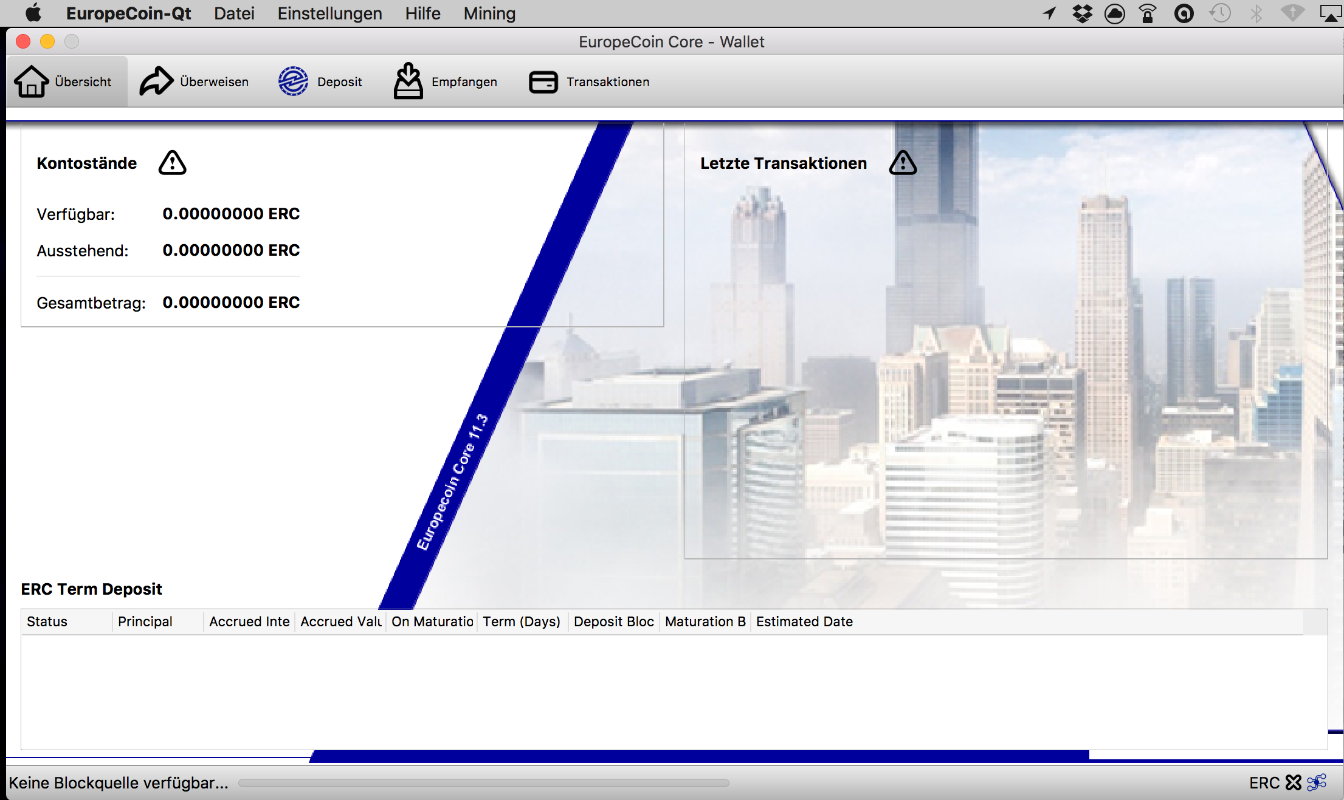Click the warning icon beside Kontostände
Image resolution: width=1344 pixels, height=800 pixels.
(x=173, y=163)
